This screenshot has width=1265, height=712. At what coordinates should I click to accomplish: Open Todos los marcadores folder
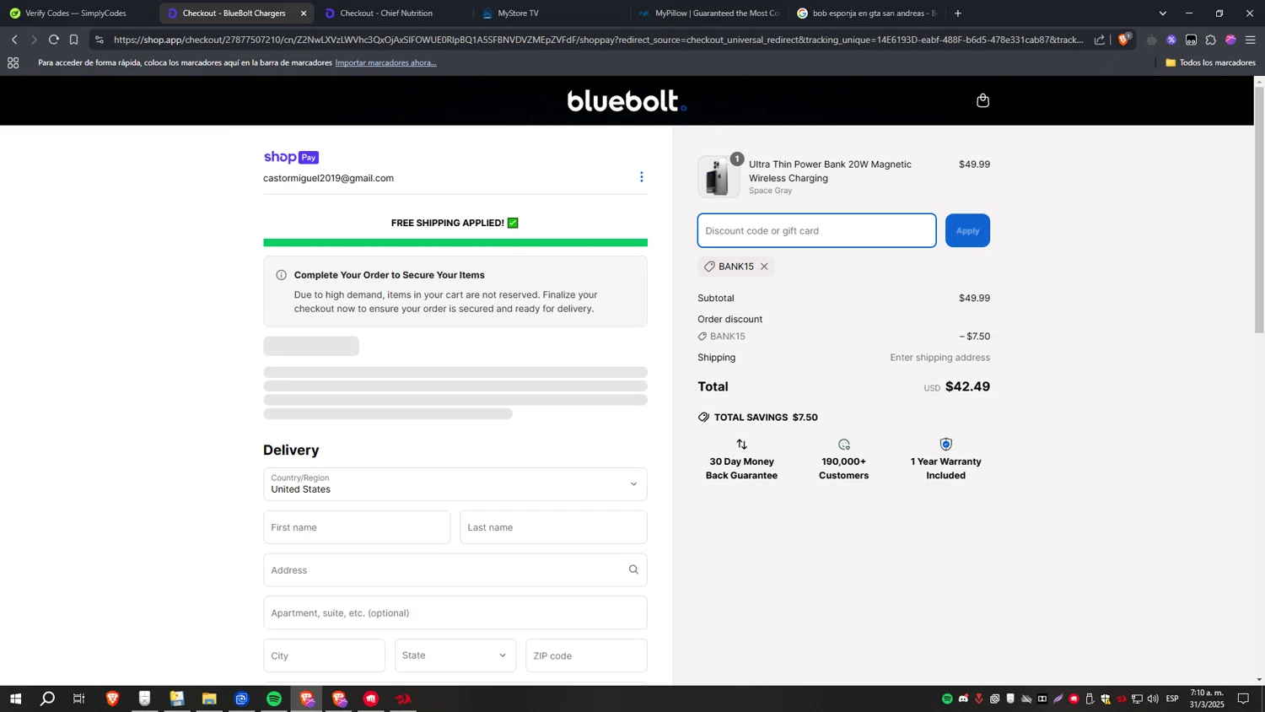tap(1210, 62)
